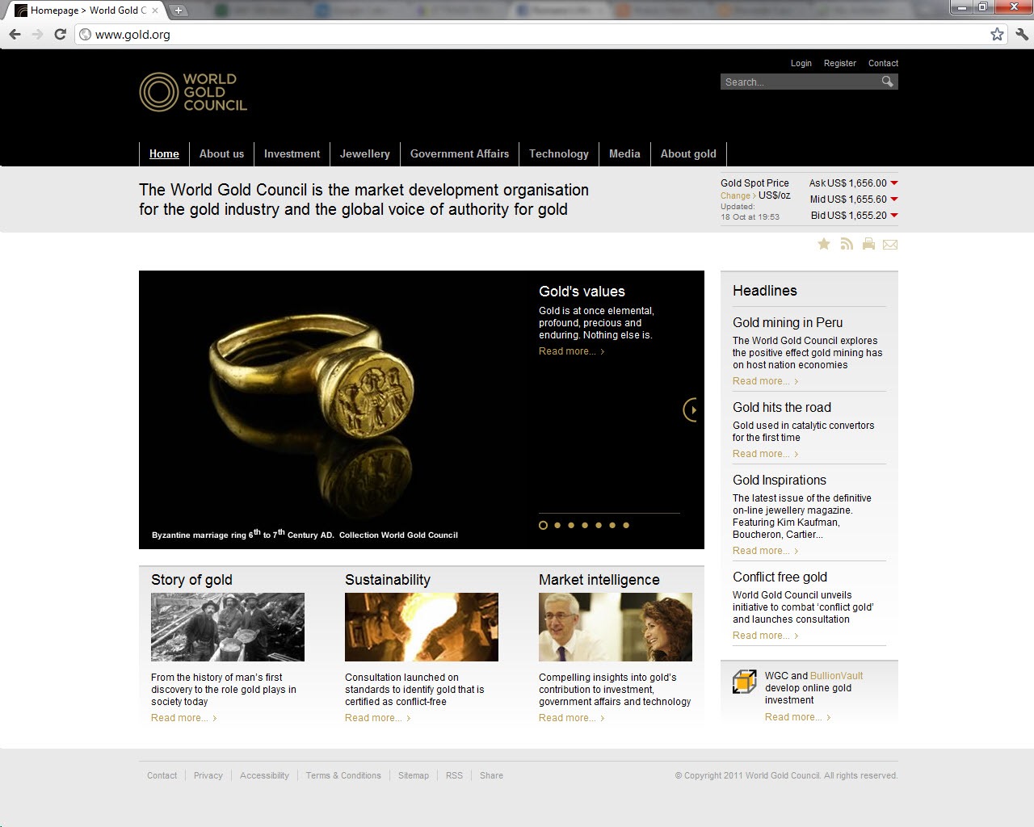Viewport: 1034px width, 827px height.
Task: Click the Register link
Action: (839, 63)
